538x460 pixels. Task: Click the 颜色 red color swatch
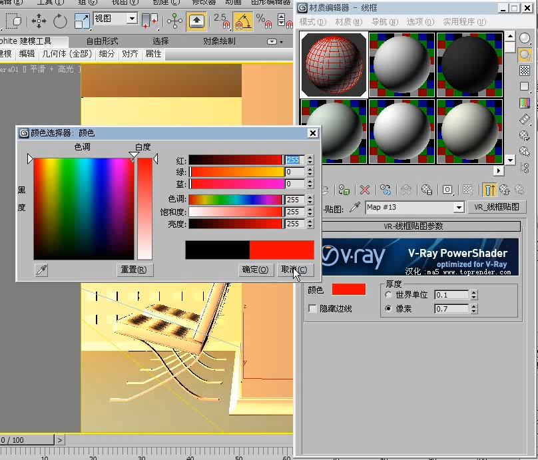pyautogui.click(x=349, y=289)
